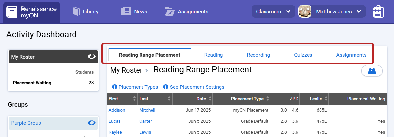Sort table by First column arrows
394x137 pixels.
(x=135, y=99)
